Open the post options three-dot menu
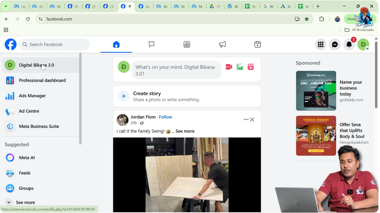380x213 pixels. [246, 119]
